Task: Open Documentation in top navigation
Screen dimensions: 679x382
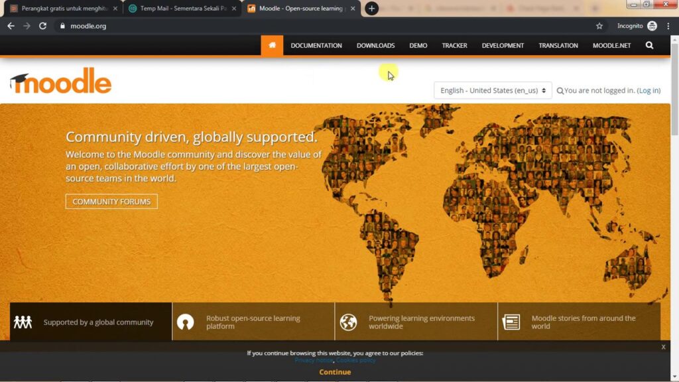Action: [316, 46]
